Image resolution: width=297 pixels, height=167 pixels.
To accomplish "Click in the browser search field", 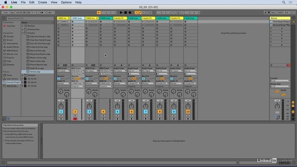I will coord(30,19).
